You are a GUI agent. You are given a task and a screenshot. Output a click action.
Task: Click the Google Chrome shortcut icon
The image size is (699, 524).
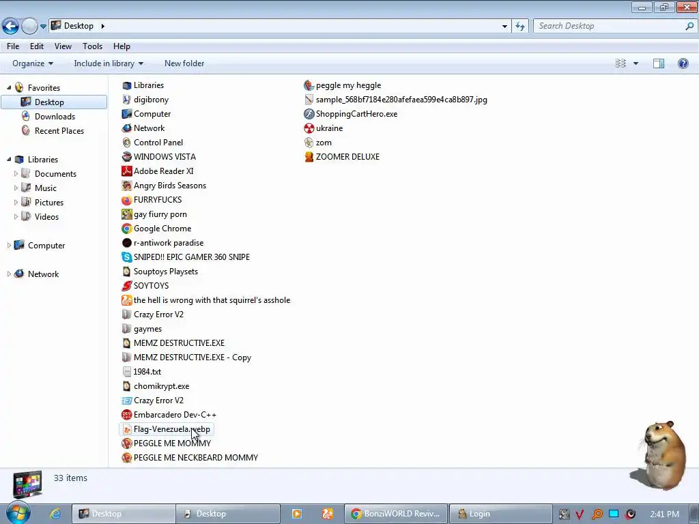pos(126,229)
